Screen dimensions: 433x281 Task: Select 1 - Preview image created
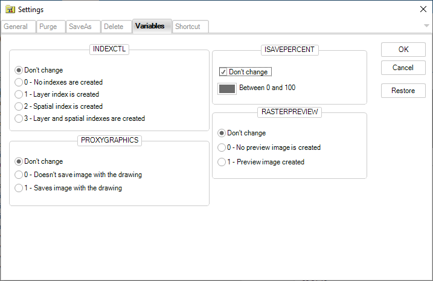tap(222, 162)
